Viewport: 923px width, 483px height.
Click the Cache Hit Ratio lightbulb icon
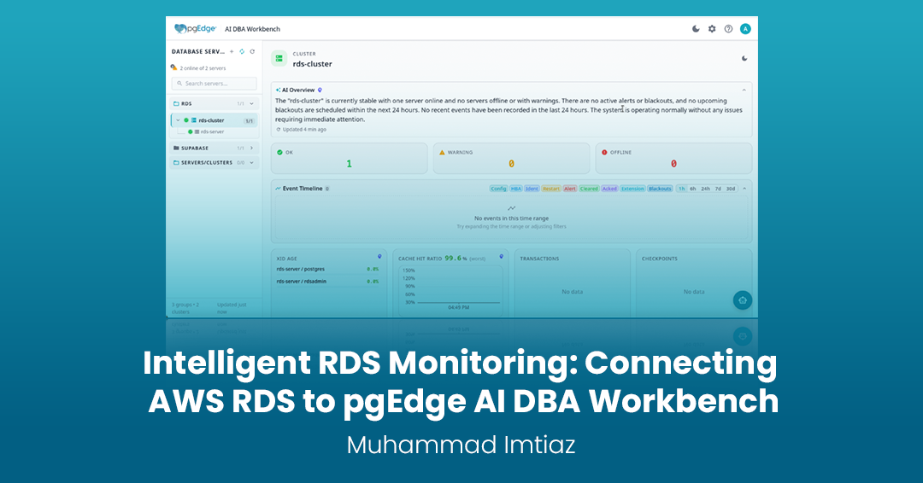tap(502, 256)
